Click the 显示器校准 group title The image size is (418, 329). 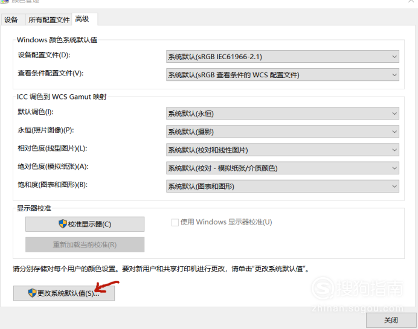(34, 208)
